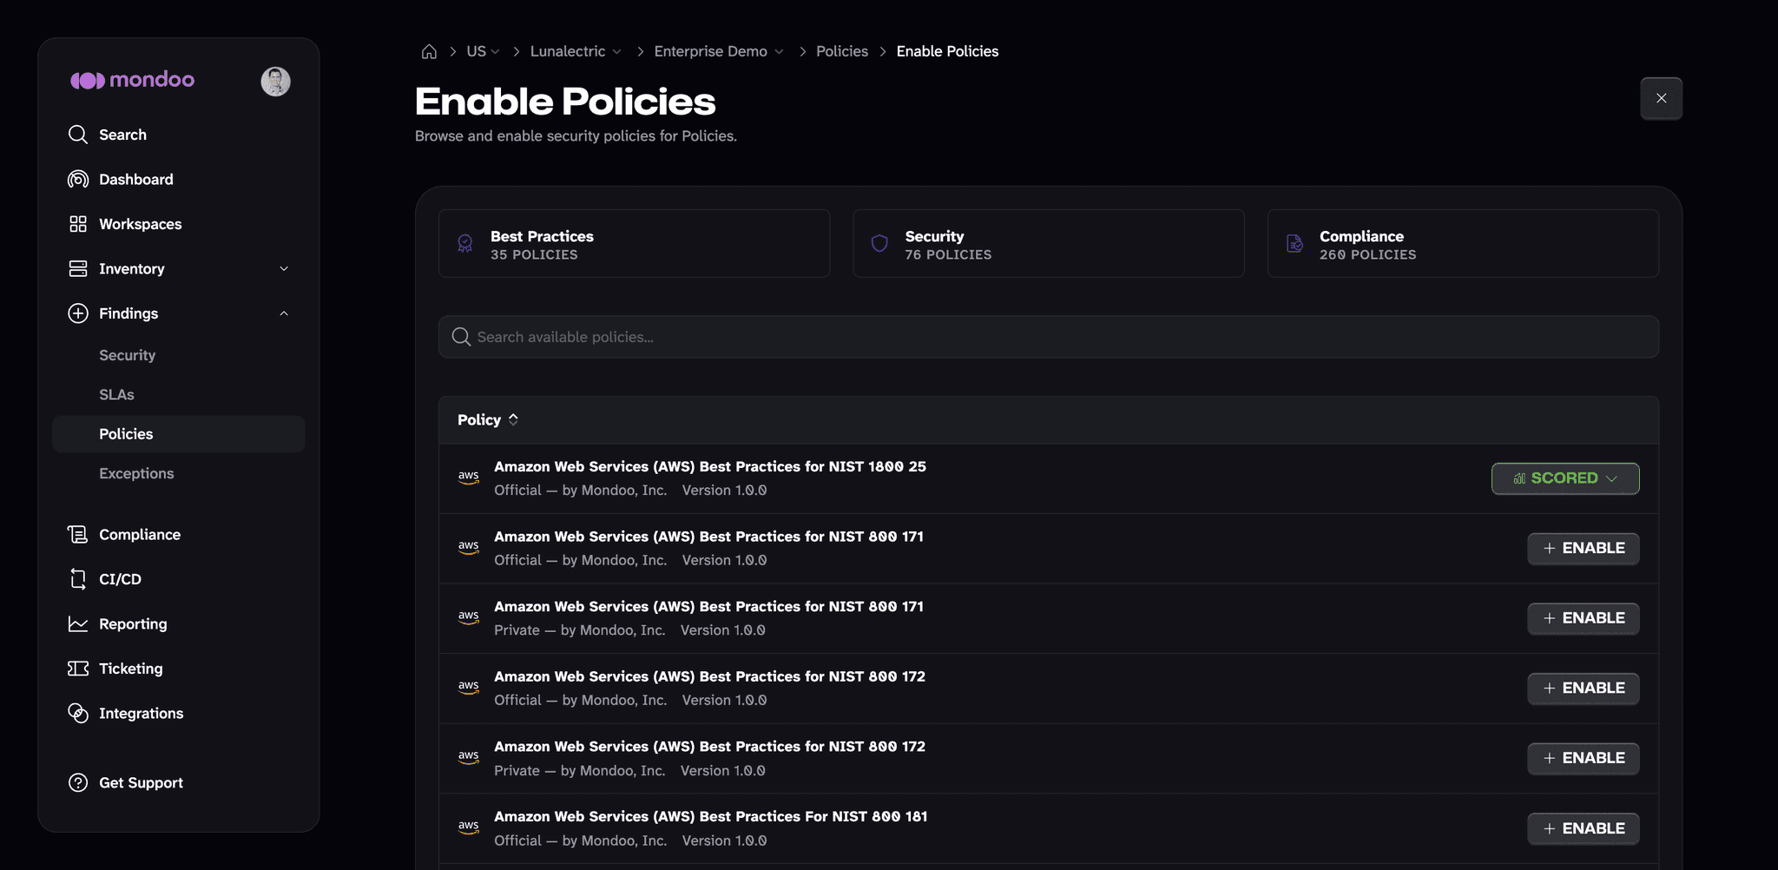Click AWS logo of NIST 800 181 row
The image size is (1778, 870).
469,827
